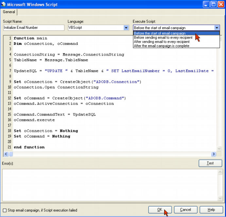This screenshot has width=226, height=217.
Task: Click the 'end function' line
Action: pos(29,147)
